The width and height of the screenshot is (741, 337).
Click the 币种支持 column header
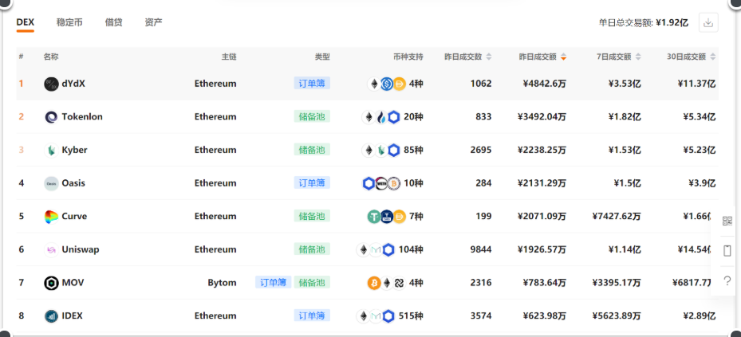tap(408, 57)
